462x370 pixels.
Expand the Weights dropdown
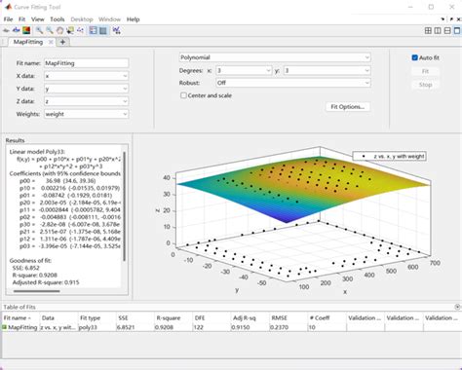pyautogui.click(x=87, y=114)
